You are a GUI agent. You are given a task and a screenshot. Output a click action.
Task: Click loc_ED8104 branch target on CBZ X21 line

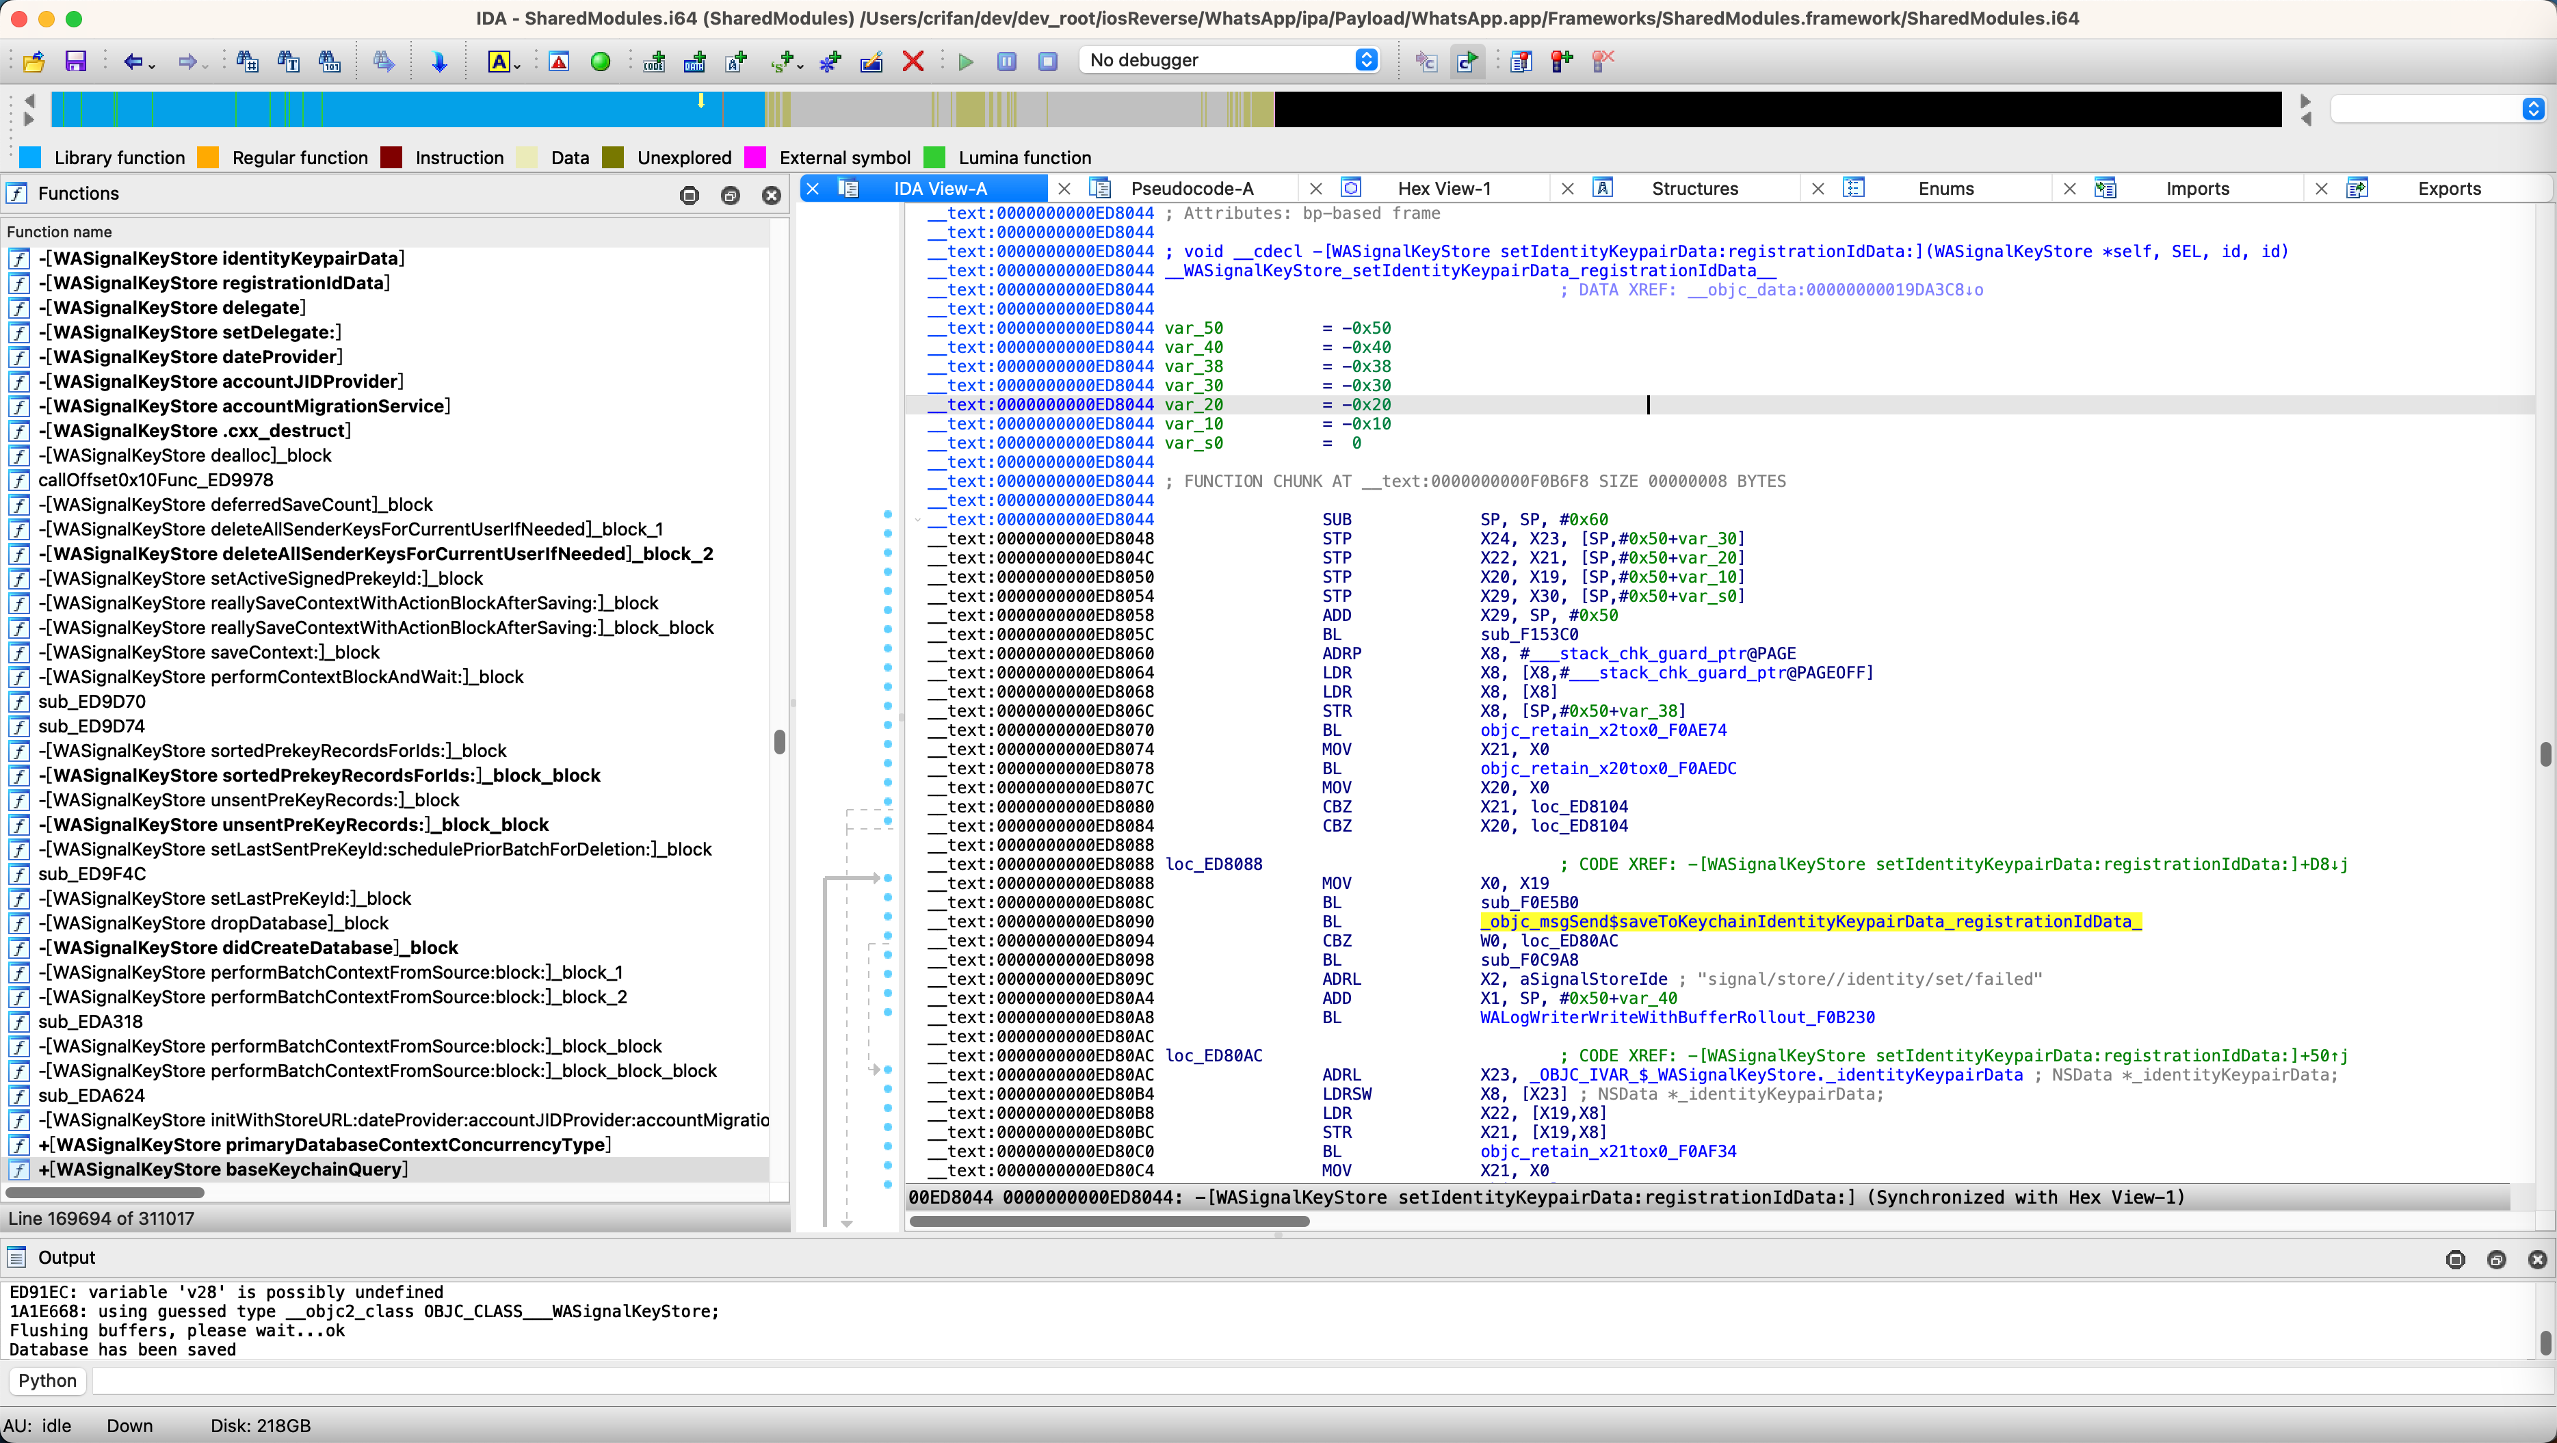[1578, 807]
